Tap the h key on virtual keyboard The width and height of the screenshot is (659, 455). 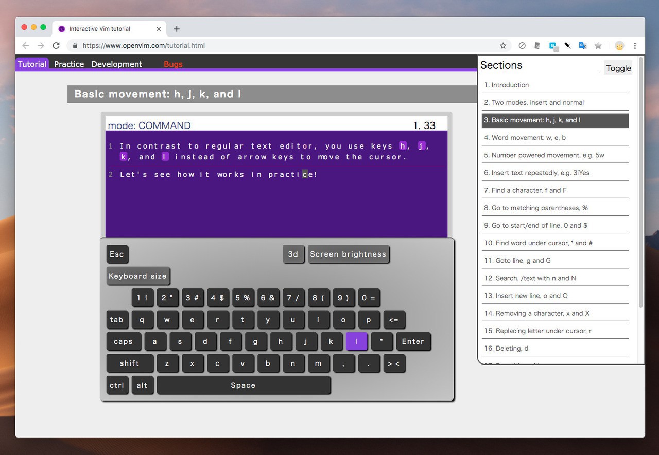pyautogui.click(x=281, y=341)
